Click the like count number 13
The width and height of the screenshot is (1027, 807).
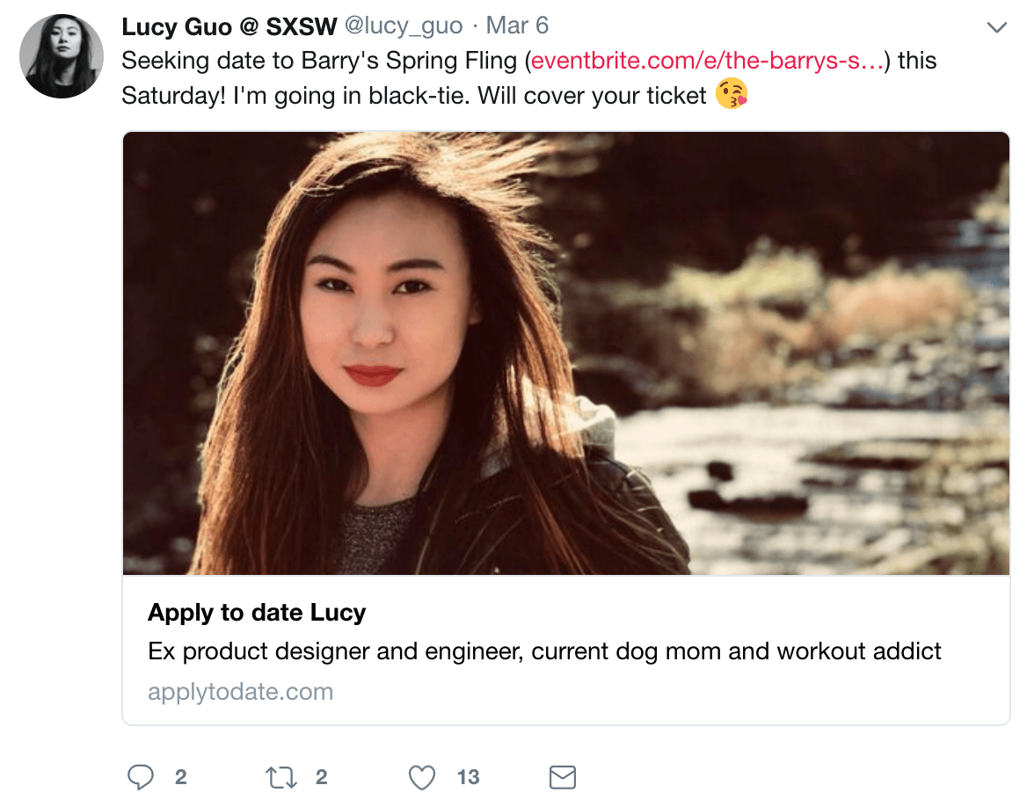click(x=469, y=777)
